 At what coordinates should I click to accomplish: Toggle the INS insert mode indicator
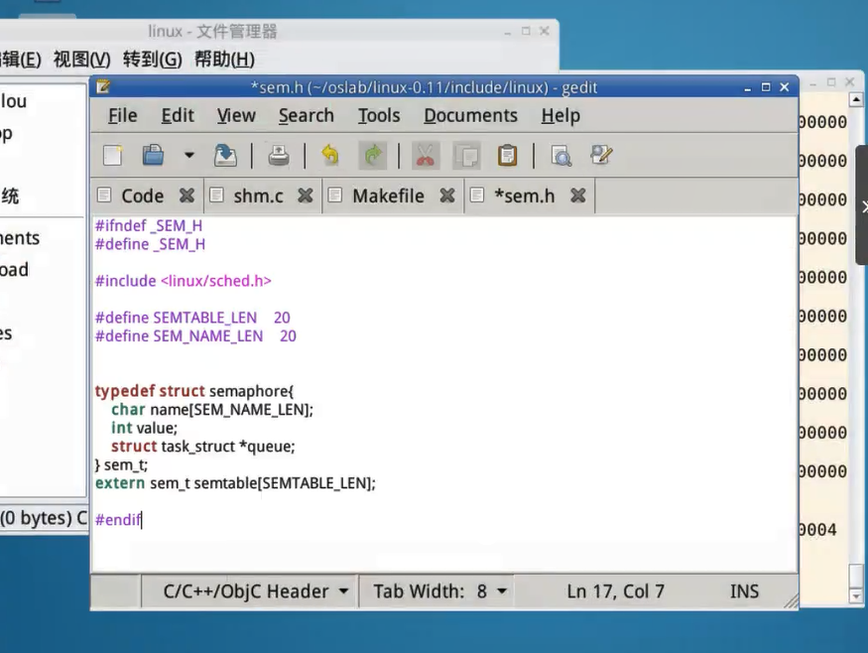[x=744, y=591]
